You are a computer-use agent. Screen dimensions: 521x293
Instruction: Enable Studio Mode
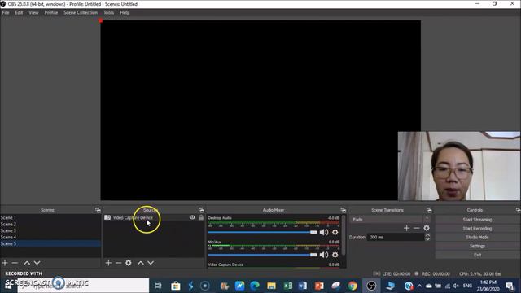(477, 237)
